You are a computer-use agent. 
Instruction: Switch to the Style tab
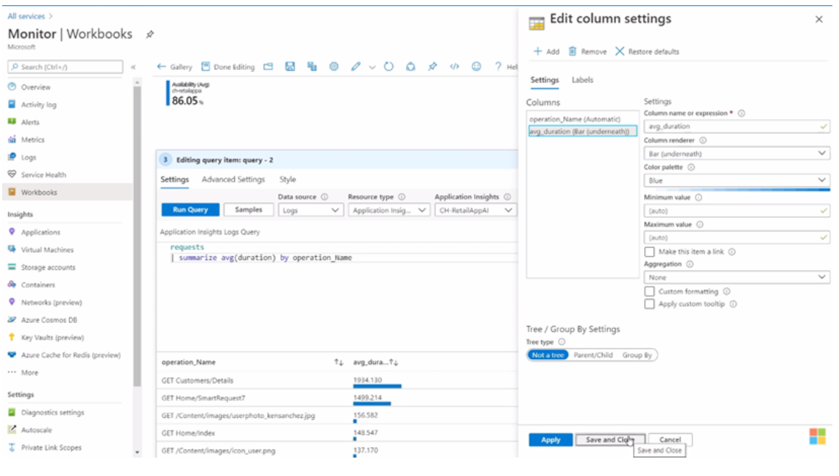pos(287,180)
